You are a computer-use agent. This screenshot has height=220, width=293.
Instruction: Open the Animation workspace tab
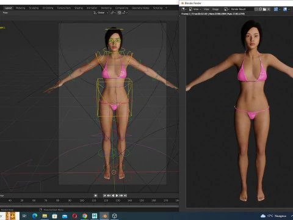point(92,8)
